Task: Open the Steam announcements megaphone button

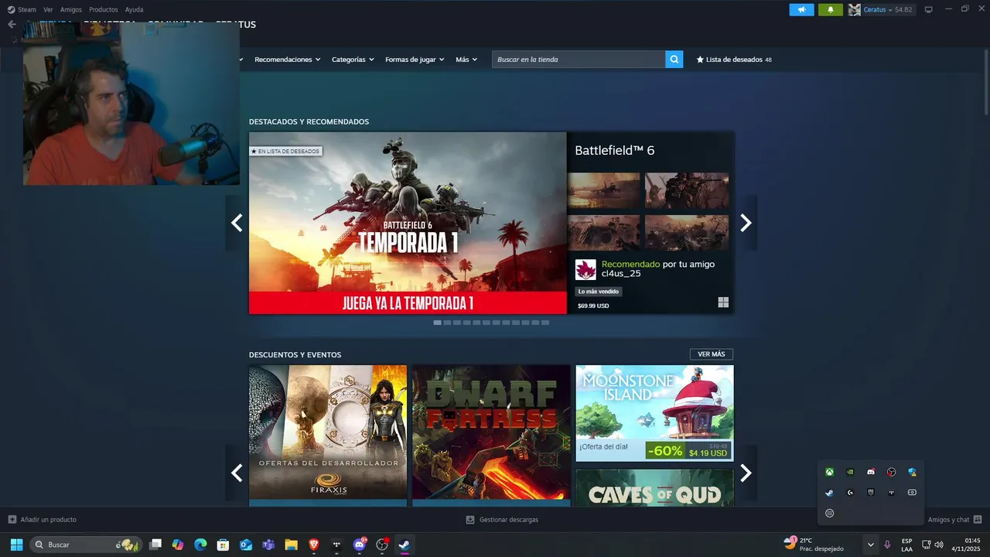Action: [x=801, y=9]
